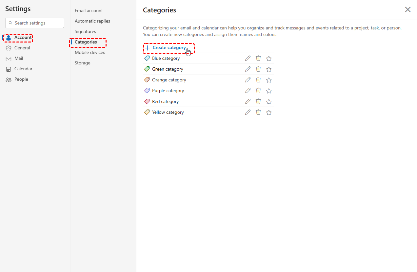Toggle favorite star for Green category
417x272 pixels.
[269, 69]
